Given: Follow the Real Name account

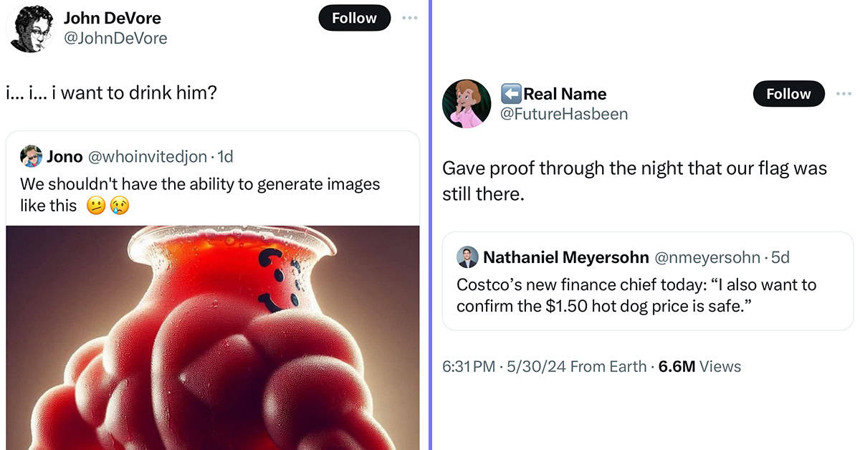Looking at the screenshot, I should 788,94.
